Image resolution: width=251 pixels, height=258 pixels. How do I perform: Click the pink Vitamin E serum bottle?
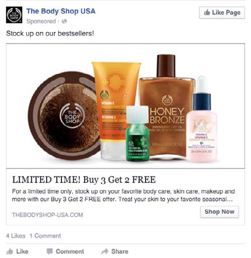pyautogui.click(x=202, y=119)
